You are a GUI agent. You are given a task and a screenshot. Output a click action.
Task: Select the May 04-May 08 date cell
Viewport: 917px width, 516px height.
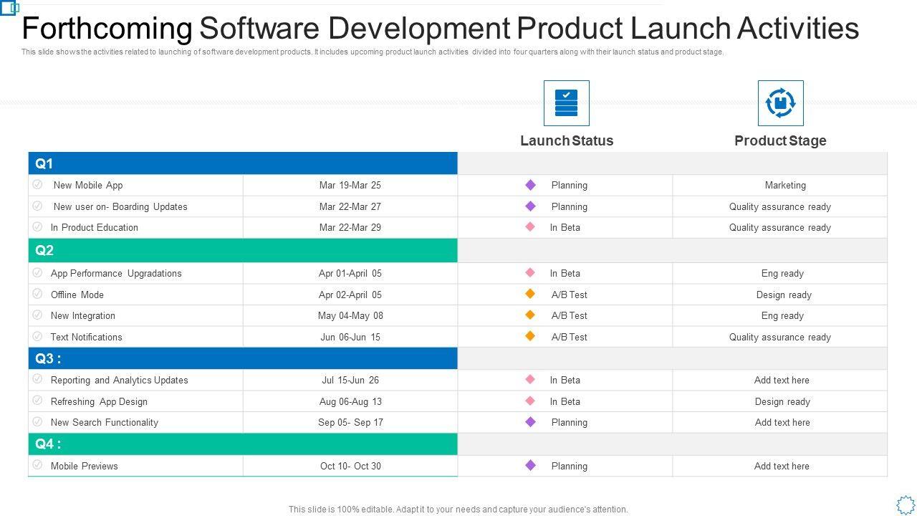[x=350, y=315]
